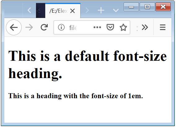Reload the current page
The height and width of the screenshot is (127, 176).
44,27
